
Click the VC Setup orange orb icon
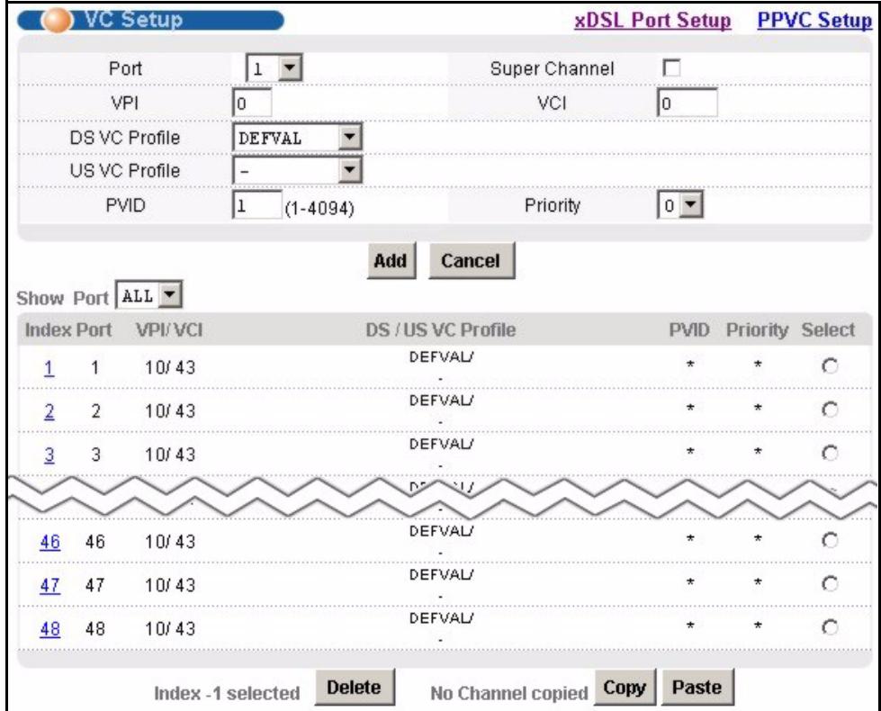58,20
